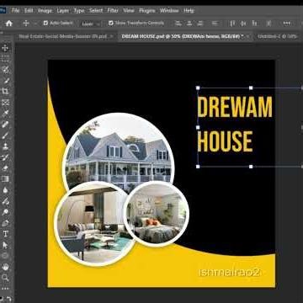The image size is (303, 303).
Task: Select the Eraser tool
Action: (x=5, y=168)
